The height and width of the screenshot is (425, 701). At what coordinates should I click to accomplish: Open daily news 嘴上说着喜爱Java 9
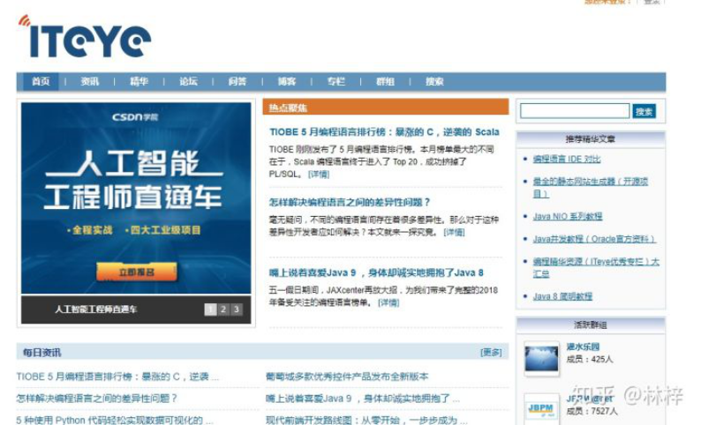tap(363, 399)
